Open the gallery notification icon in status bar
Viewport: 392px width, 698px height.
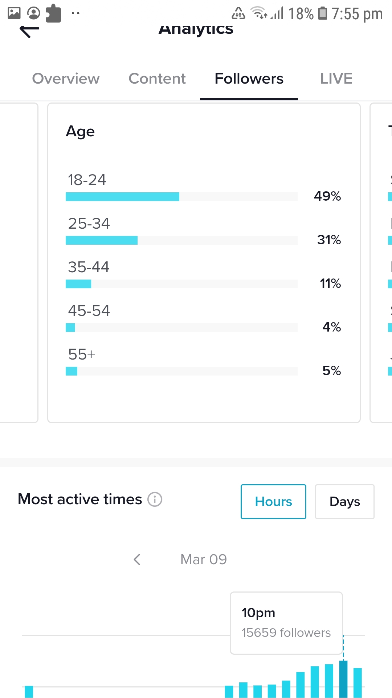[x=14, y=13]
